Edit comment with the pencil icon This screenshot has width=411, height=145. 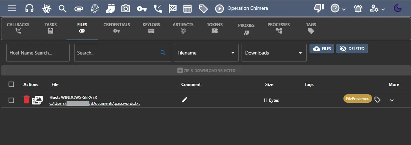(184, 100)
